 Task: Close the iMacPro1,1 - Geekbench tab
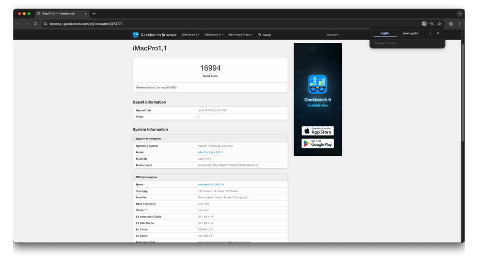86,14
